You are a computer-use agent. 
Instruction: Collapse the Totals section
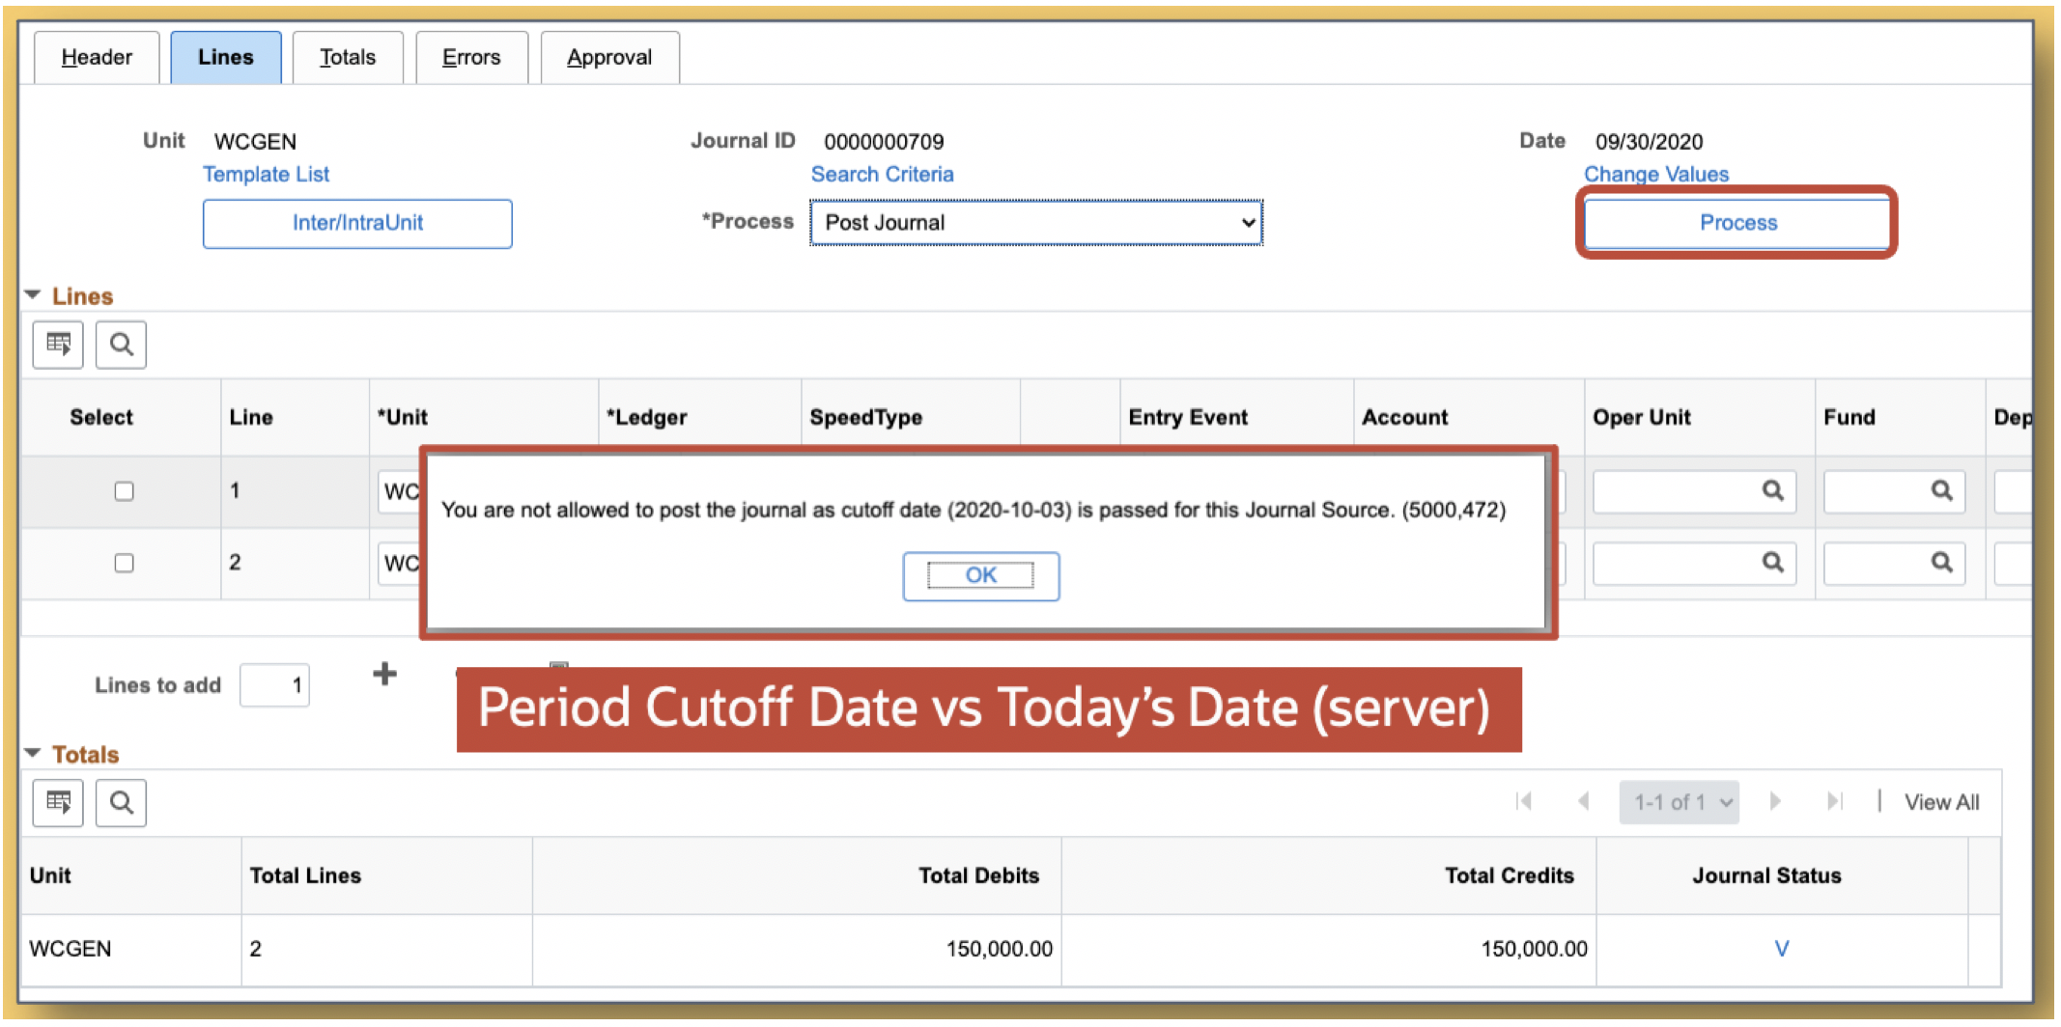coord(33,754)
